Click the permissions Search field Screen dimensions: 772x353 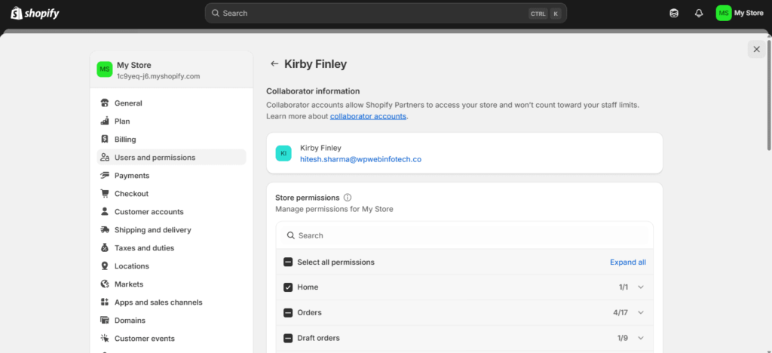pos(464,235)
